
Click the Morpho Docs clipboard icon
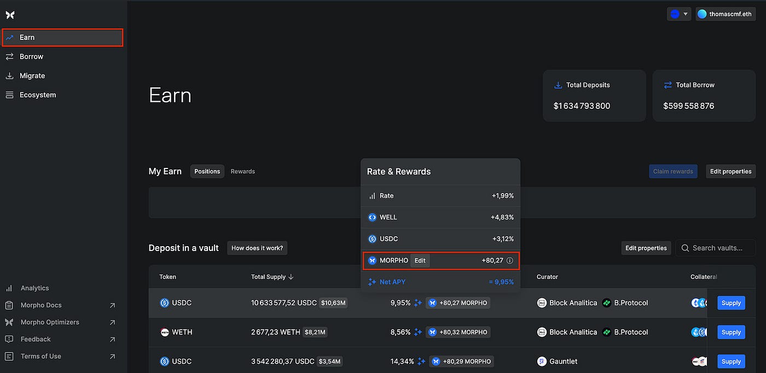[x=9, y=305]
